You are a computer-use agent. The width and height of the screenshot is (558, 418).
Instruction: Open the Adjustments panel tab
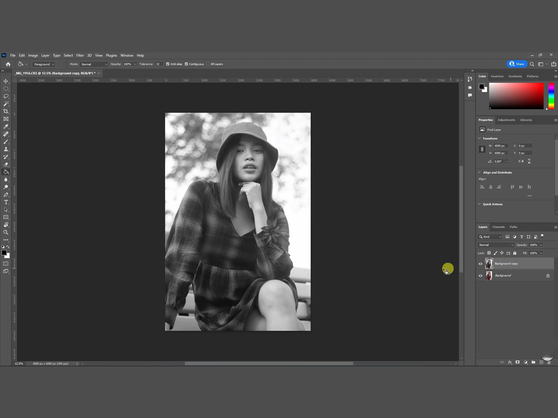click(506, 120)
